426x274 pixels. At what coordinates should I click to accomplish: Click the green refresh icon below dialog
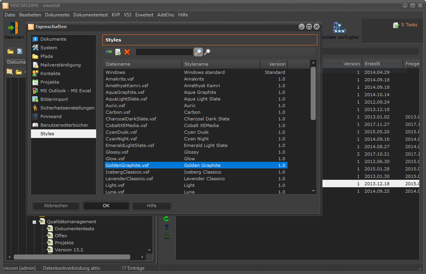[x=166, y=219]
